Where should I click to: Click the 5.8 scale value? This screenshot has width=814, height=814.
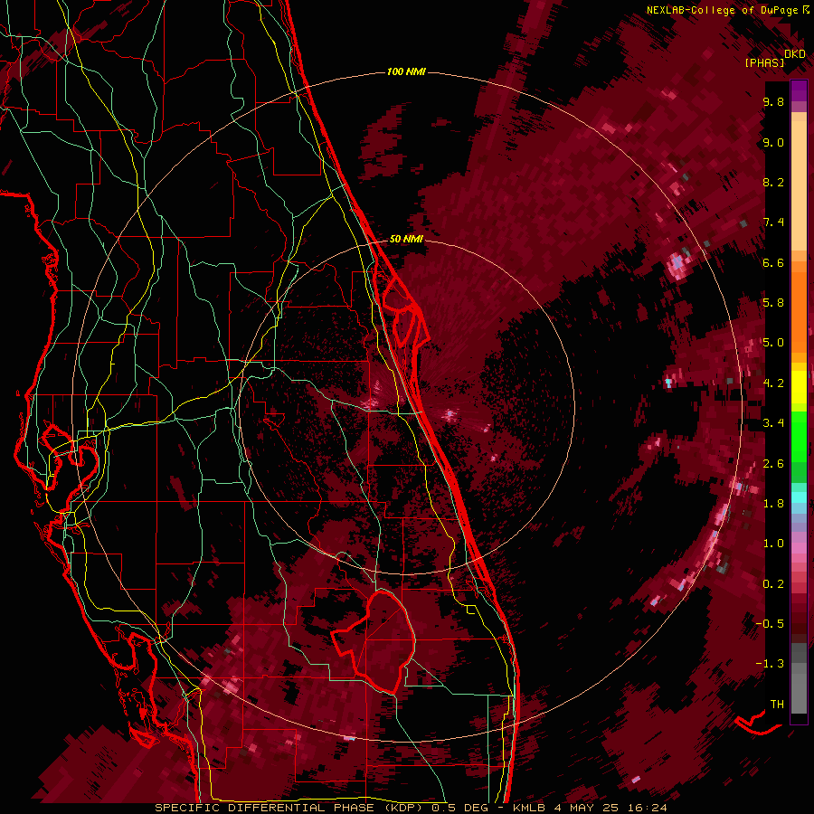click(x=773, y=303)
